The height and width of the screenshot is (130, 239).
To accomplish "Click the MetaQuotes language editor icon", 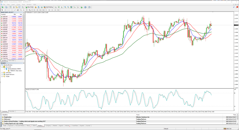I will [35, 7].
